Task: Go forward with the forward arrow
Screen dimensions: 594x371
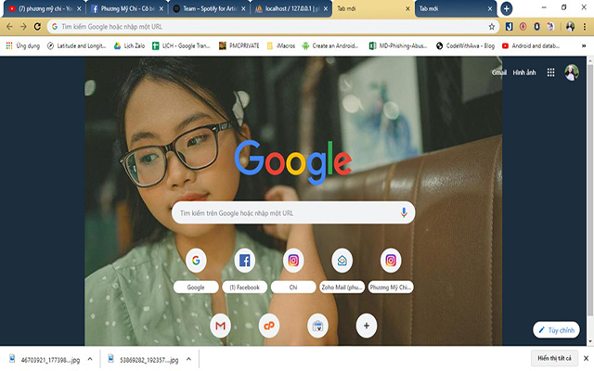Action: click(23, 27)
